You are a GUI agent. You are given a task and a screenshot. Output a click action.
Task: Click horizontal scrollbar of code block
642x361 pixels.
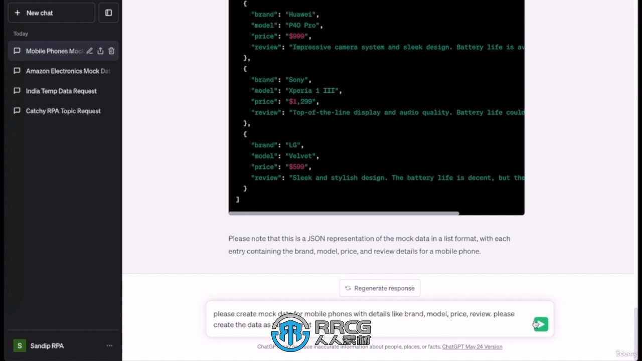tap(344, 213)
